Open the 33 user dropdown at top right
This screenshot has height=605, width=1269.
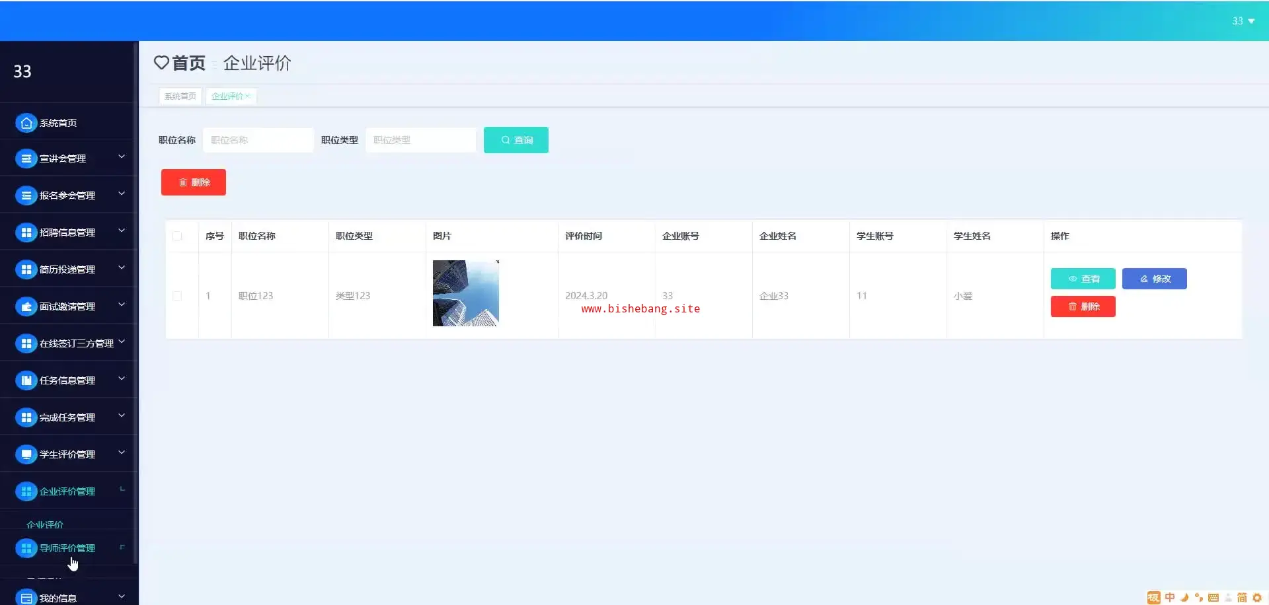click(1243, 21)
